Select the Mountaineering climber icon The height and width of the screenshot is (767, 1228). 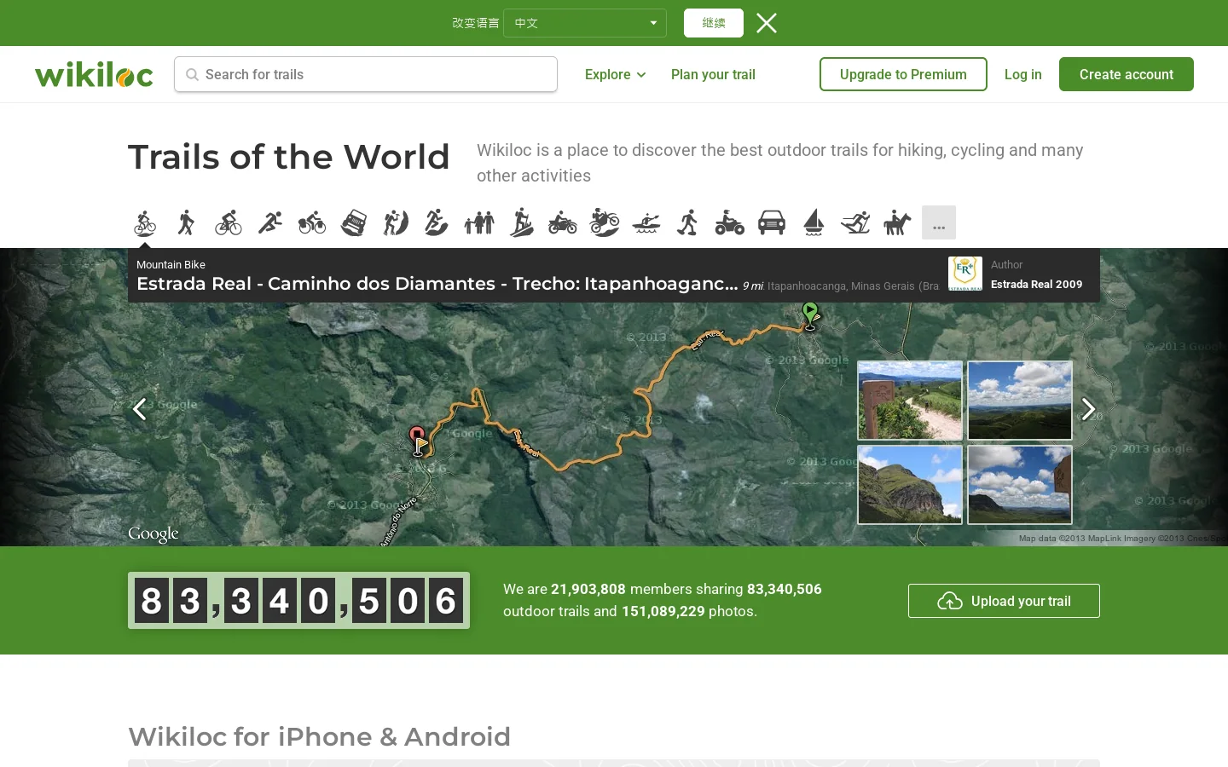click(x=396, y=222)
